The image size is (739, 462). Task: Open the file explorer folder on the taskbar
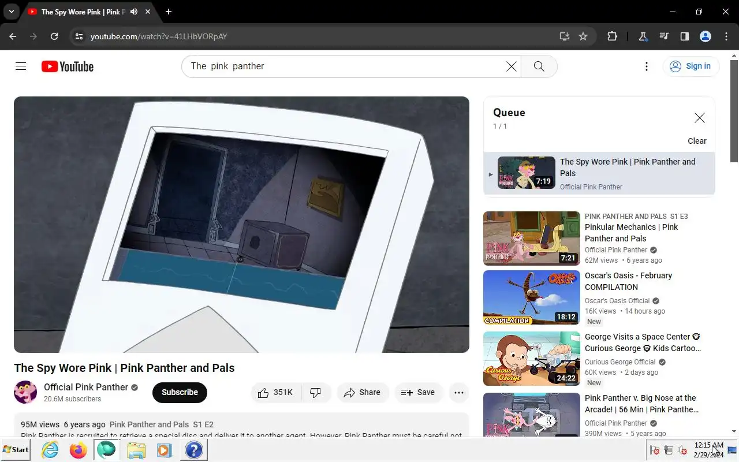(x=136, y=450)
